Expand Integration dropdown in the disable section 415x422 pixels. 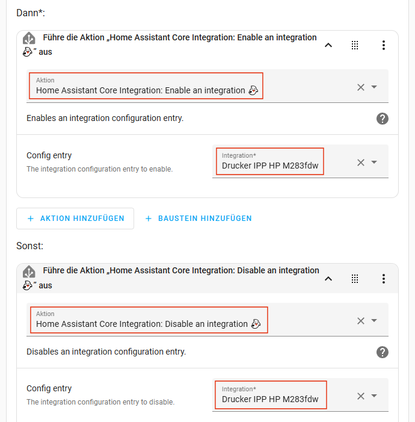pos(374,396)
